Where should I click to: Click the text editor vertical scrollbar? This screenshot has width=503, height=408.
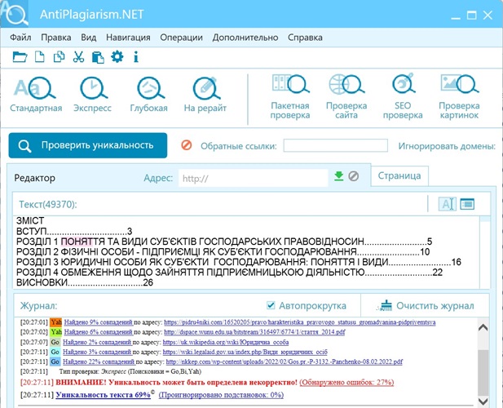pos(485,252)
